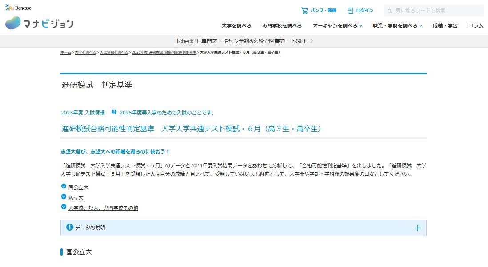Jump to 国公立大 via its anchor link
The height and width of the screenshot is (267, 488).
[79, 187]
